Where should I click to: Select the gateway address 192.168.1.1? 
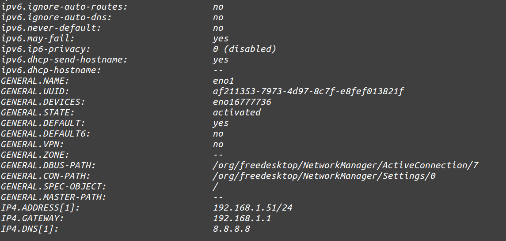(242, 218)
